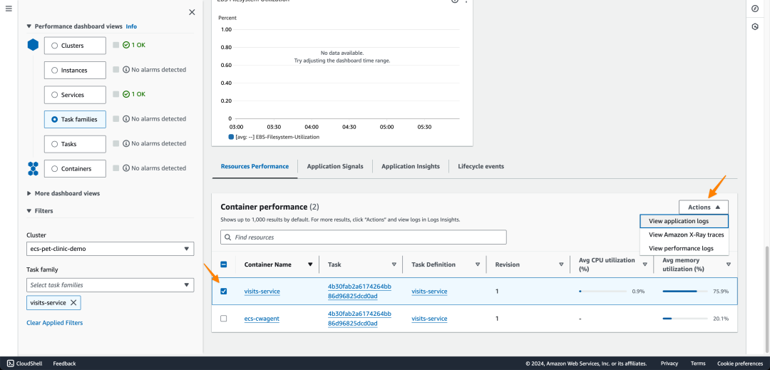
Task: Open the Terms footer link
Action: click(x=698, y=364)
